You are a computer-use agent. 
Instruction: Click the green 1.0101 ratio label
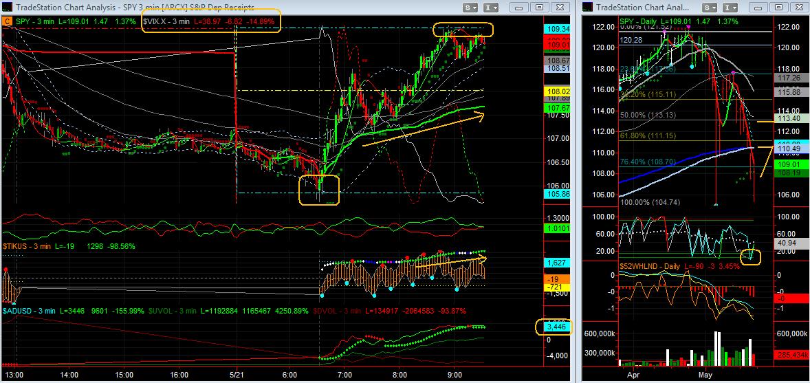coord(558,228)
